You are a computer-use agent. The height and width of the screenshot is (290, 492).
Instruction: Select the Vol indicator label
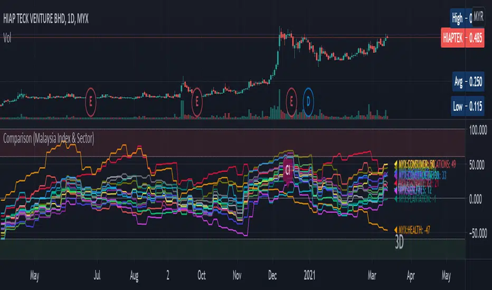7,38
